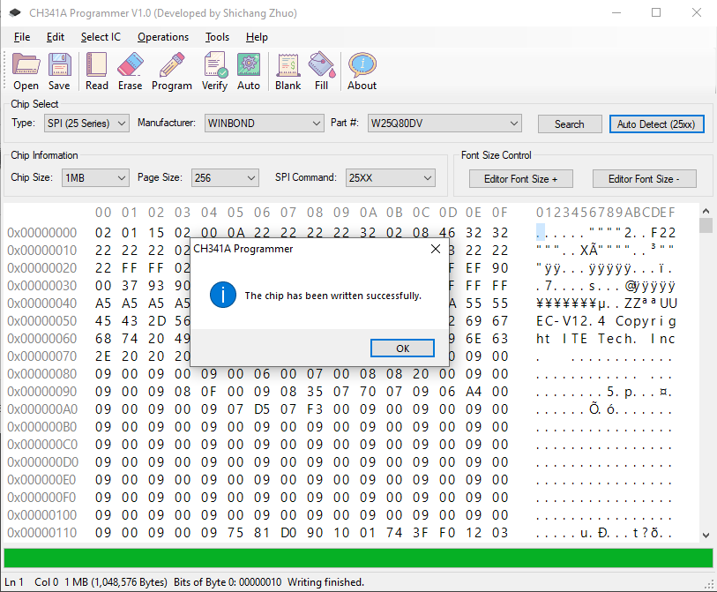Screen dimensions: 717x592
Task: Open a file using the Open toolbar icon
Action: pos(26,71)
